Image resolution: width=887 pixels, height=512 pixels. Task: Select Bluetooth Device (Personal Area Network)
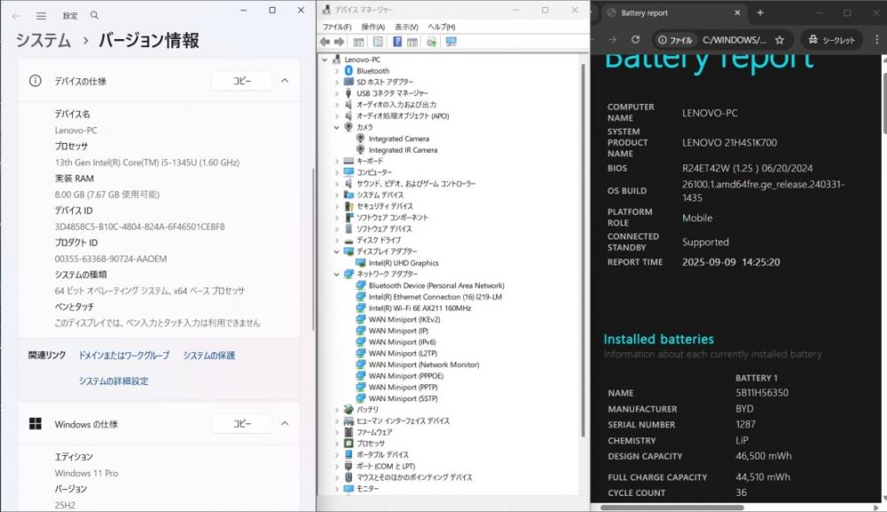pyautogui.click(x=436, y=286)
